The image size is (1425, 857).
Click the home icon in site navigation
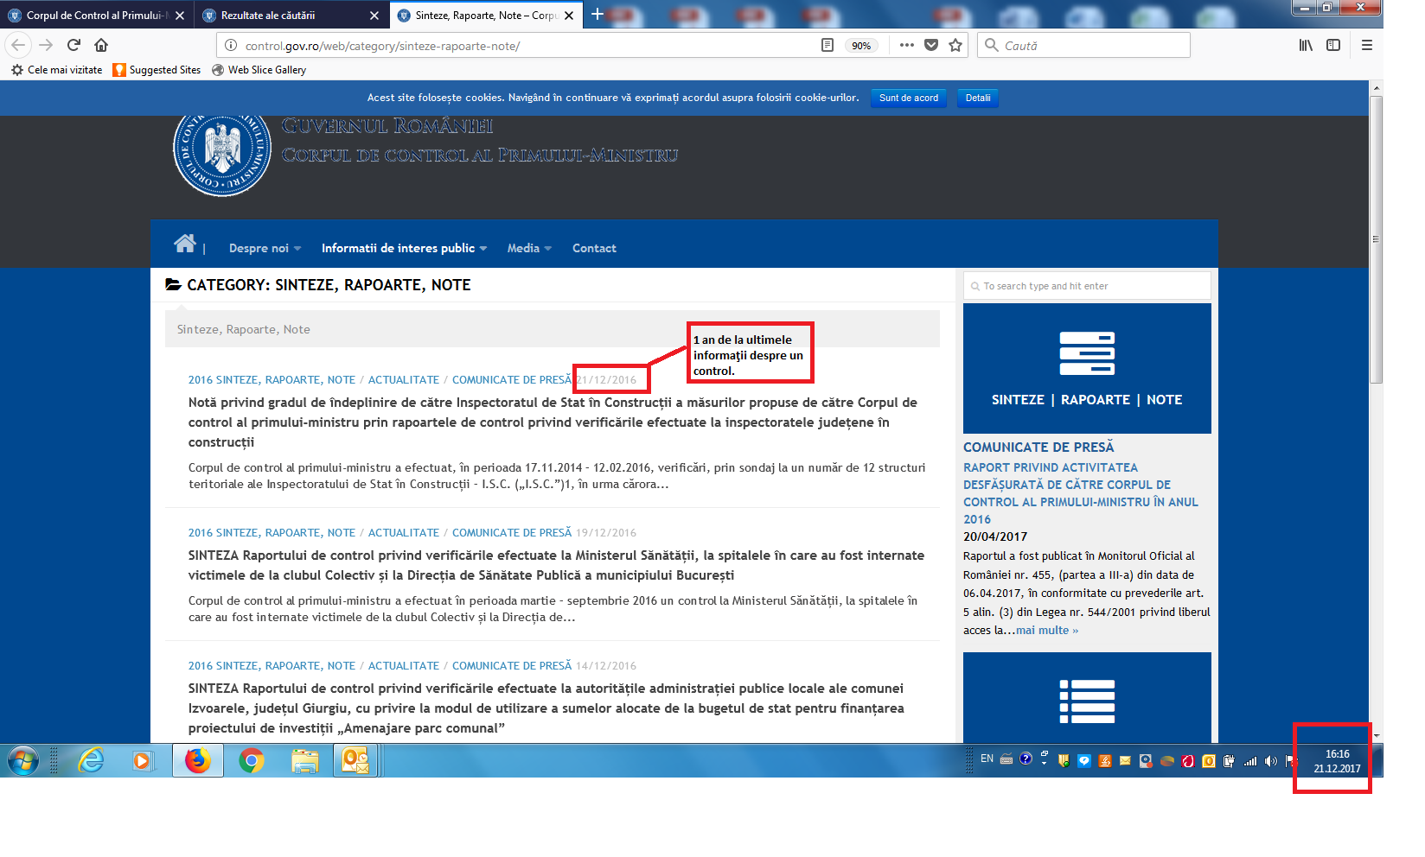click(184, 244)
